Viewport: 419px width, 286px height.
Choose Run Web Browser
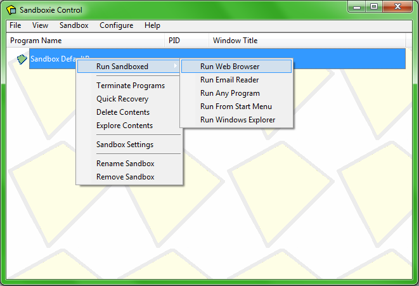[x=236, y=67]
